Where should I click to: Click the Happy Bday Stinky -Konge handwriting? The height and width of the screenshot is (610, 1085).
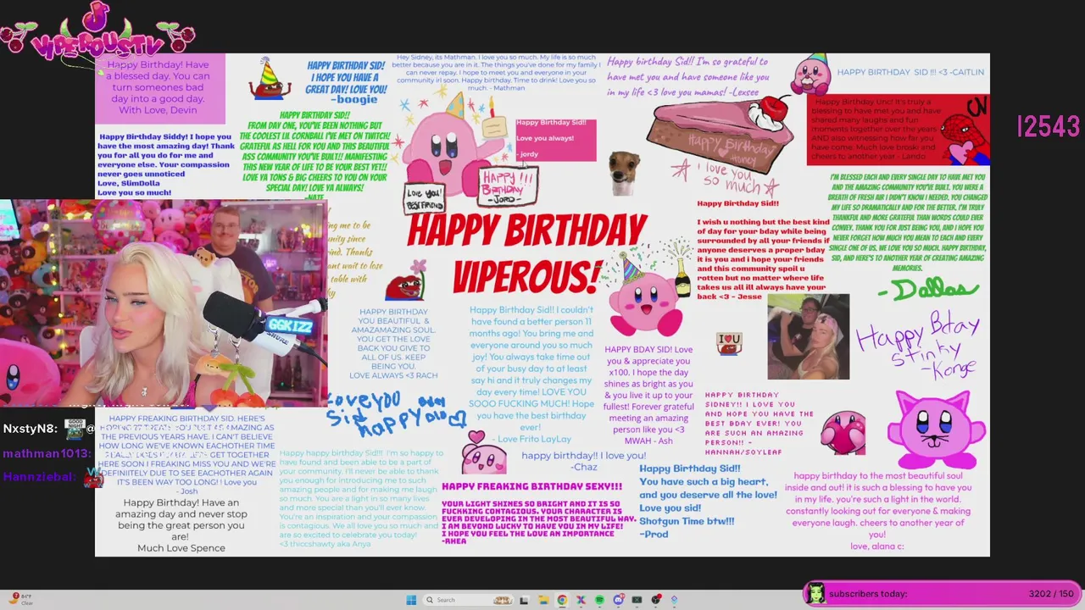[917, 346]
